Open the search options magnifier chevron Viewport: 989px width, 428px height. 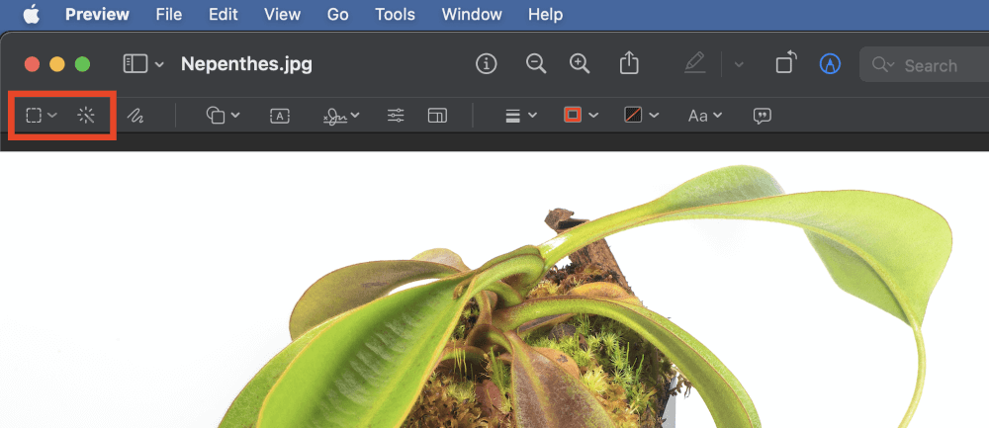pyautogui.click(x=883, y=64)
